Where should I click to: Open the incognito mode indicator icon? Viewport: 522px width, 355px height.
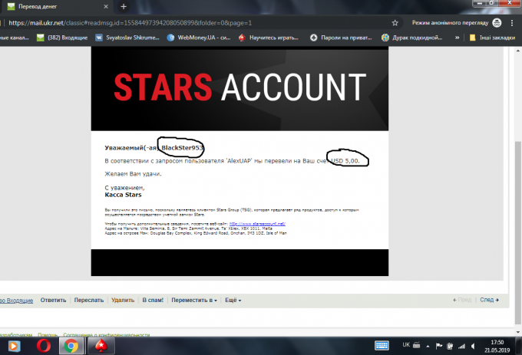click(497, 22)
